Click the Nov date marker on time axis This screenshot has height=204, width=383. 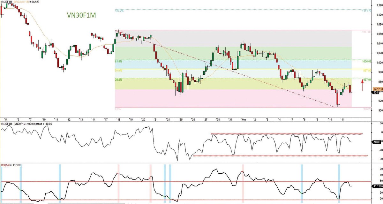243,119
